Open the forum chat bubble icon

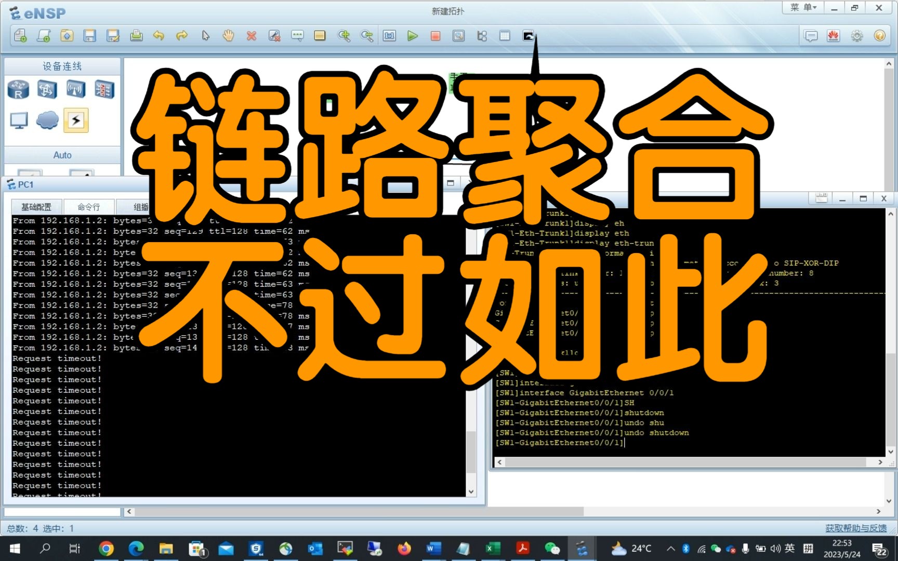811,36
